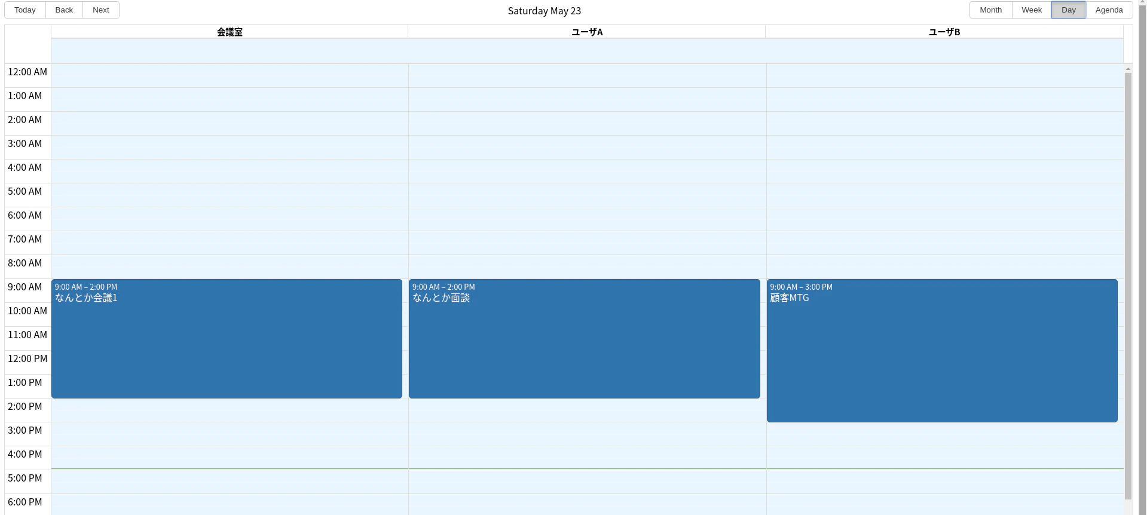Click the 5:00 PM time label

click(x=25, y=479)
